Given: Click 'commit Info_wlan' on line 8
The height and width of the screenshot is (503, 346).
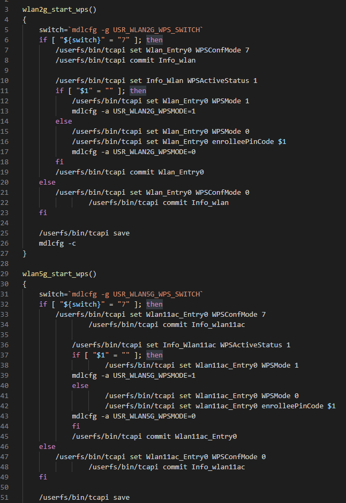Looking at the screenshot, I should (163, 60).
